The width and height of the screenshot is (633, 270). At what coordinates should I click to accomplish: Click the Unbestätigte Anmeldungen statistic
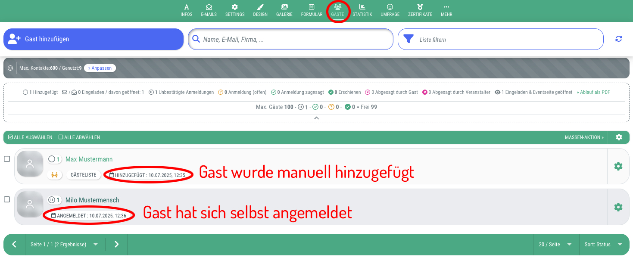[x=181, y=92]
